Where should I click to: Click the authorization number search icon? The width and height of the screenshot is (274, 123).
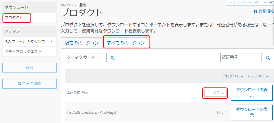tap(268, 58)
